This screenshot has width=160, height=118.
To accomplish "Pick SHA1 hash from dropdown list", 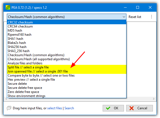I will click(x=67, y=39).
